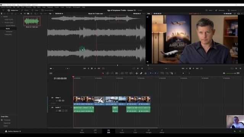Open the timeline viewer 70% zoom dropdown
Viewport: 244px width, 137px height.
tap(149, 14)
